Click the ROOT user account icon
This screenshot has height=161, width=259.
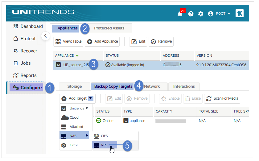(x=210, y=14)
